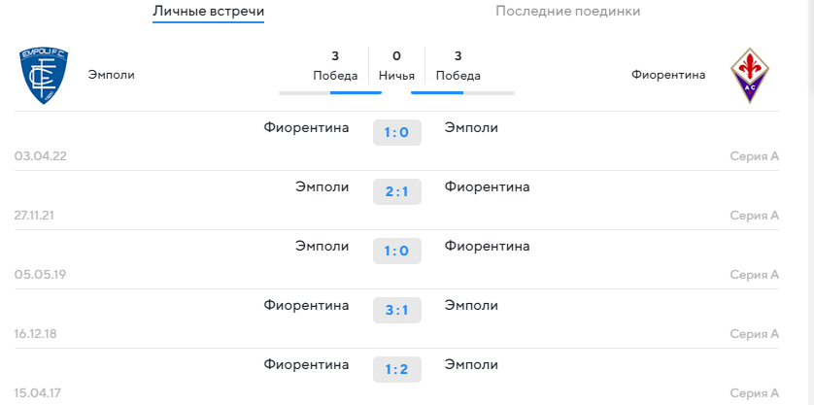Click the Серия А label for 27.11.21
The width and height of the screenshot is (814, 405).
click(x=755, y=216)
